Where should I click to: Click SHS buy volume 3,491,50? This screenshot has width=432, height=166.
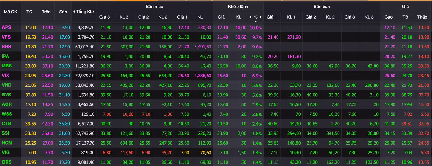(x=203, y=47)
